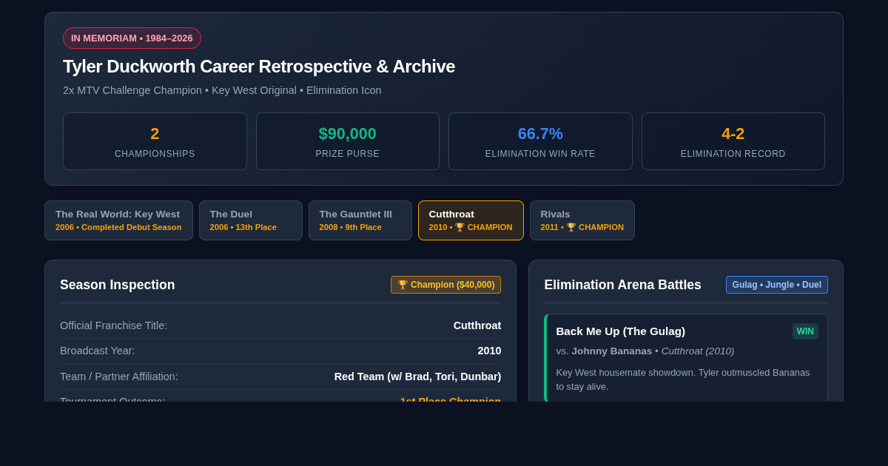This screenshot has width=888, height=466.
Task: Open The Real World: Key West tab
Action: click(118, 220)
